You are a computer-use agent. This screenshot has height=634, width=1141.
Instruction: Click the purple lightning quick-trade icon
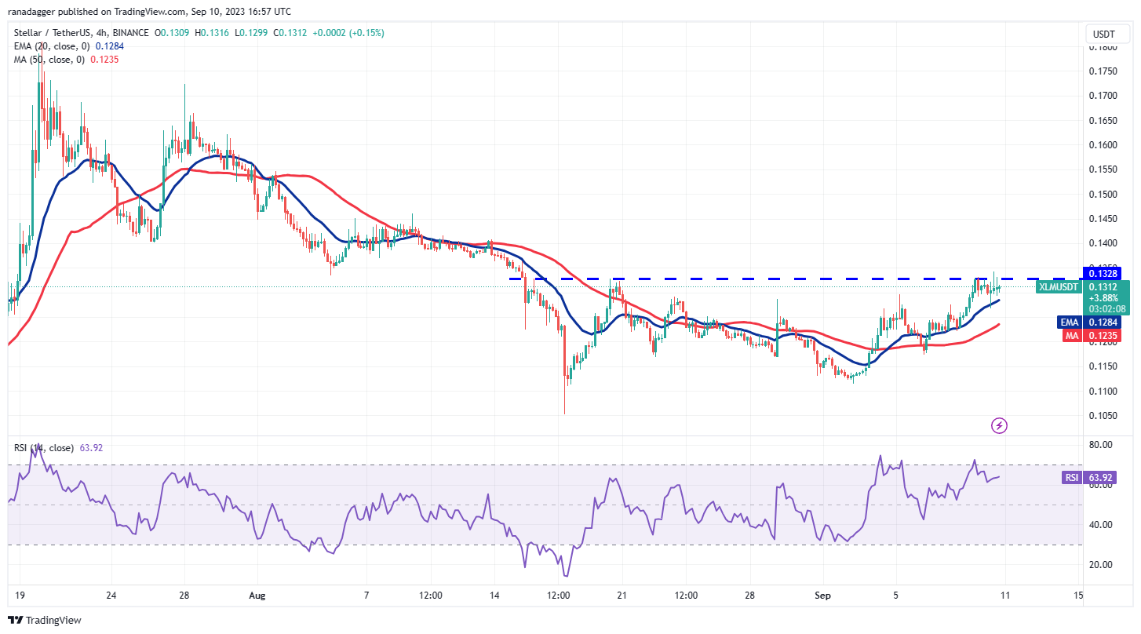click(999, 424)
